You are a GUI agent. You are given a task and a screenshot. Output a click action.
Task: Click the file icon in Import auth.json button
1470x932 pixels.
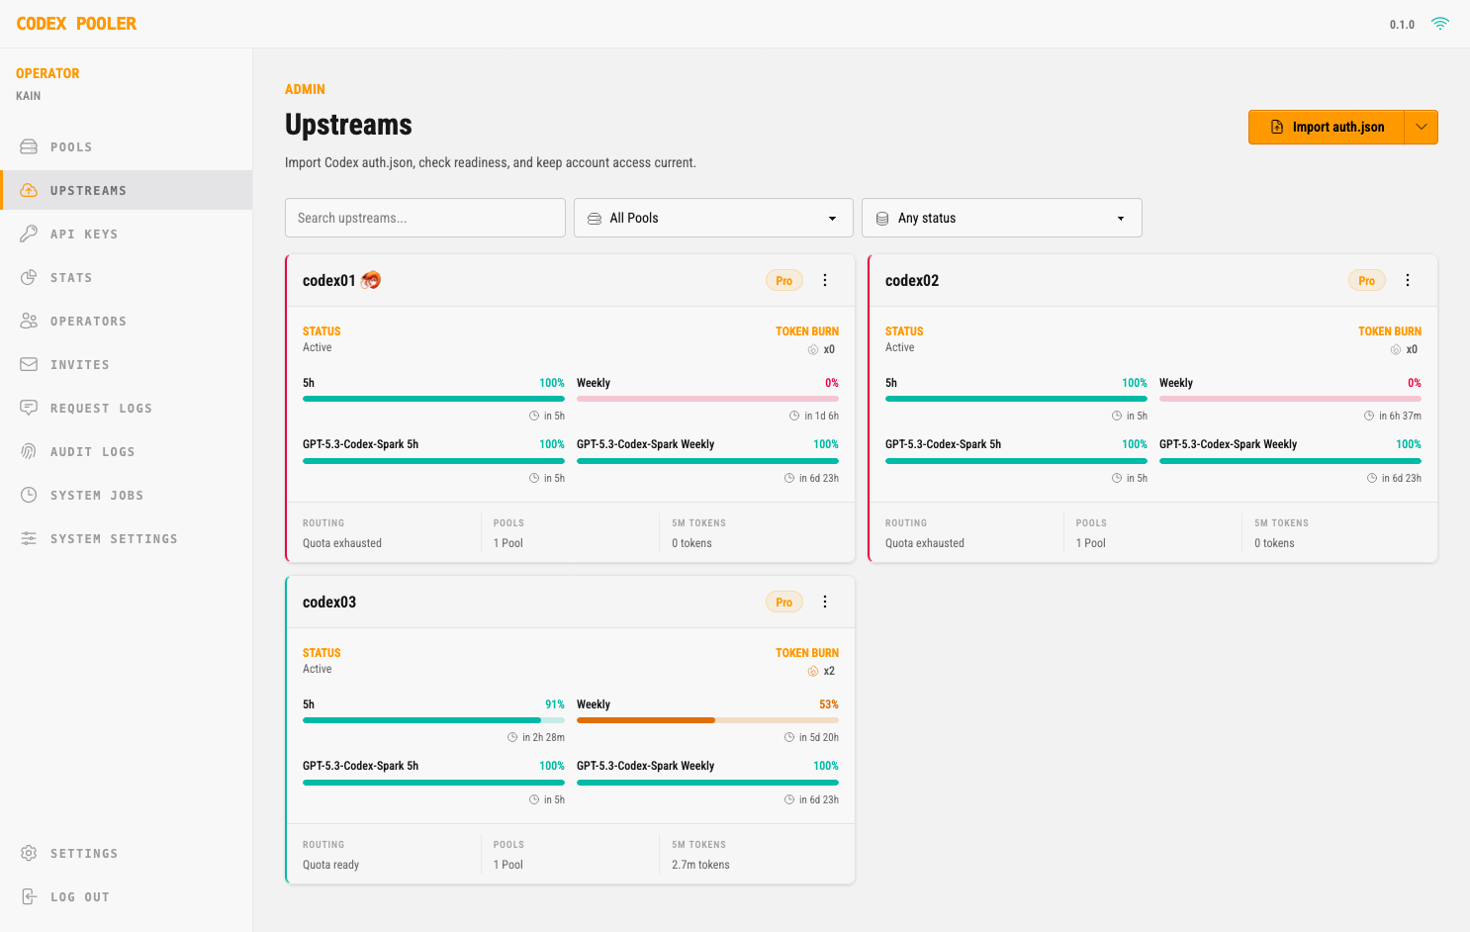(1277, 127)
